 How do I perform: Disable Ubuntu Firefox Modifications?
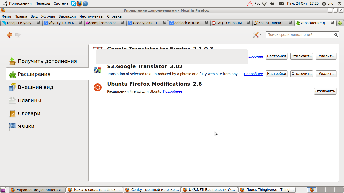325,91
